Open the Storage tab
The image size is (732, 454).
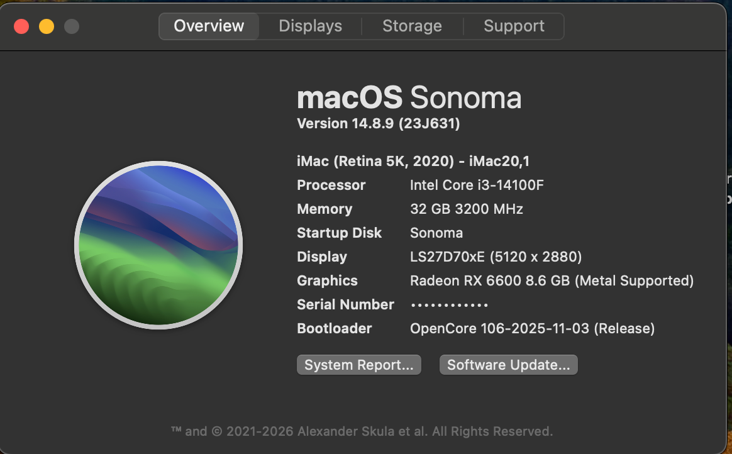pyautogui.click(x=412, y=26)
